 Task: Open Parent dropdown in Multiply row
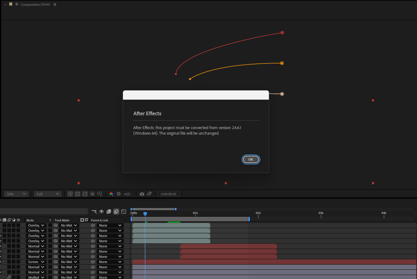(110, 277)
